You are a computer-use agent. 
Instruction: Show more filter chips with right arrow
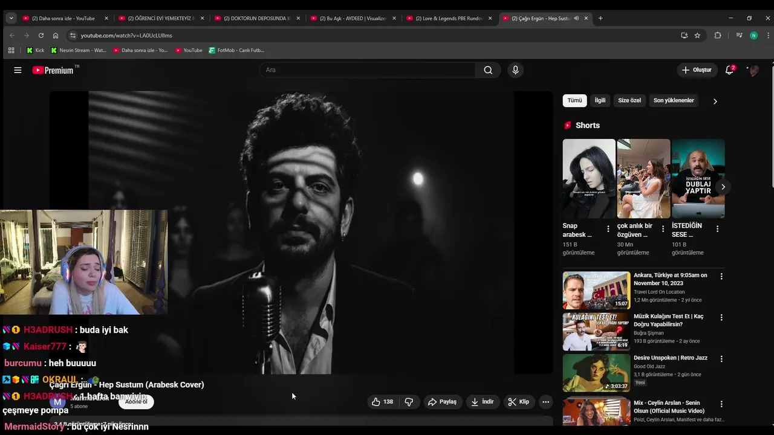715,101
